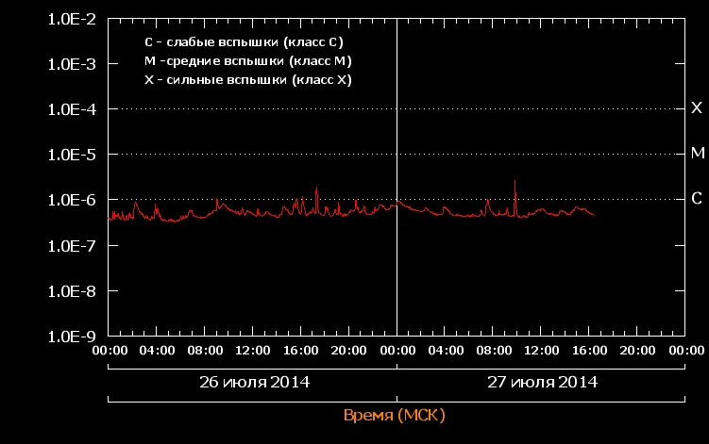
Task: Click the 08:00 tick label under 27 июля
Action: coord(494,351)
